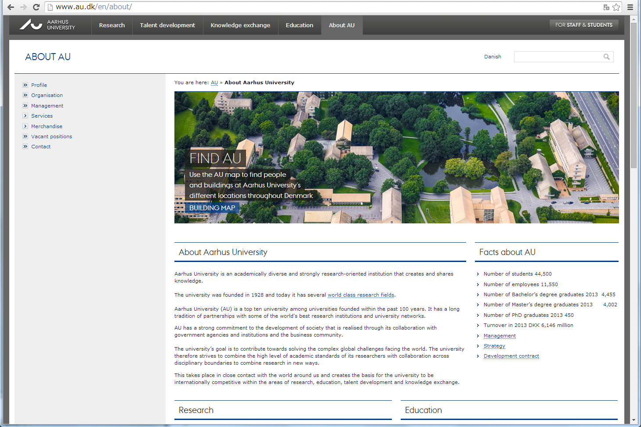Click the browser forward arrow

(24, 7)
